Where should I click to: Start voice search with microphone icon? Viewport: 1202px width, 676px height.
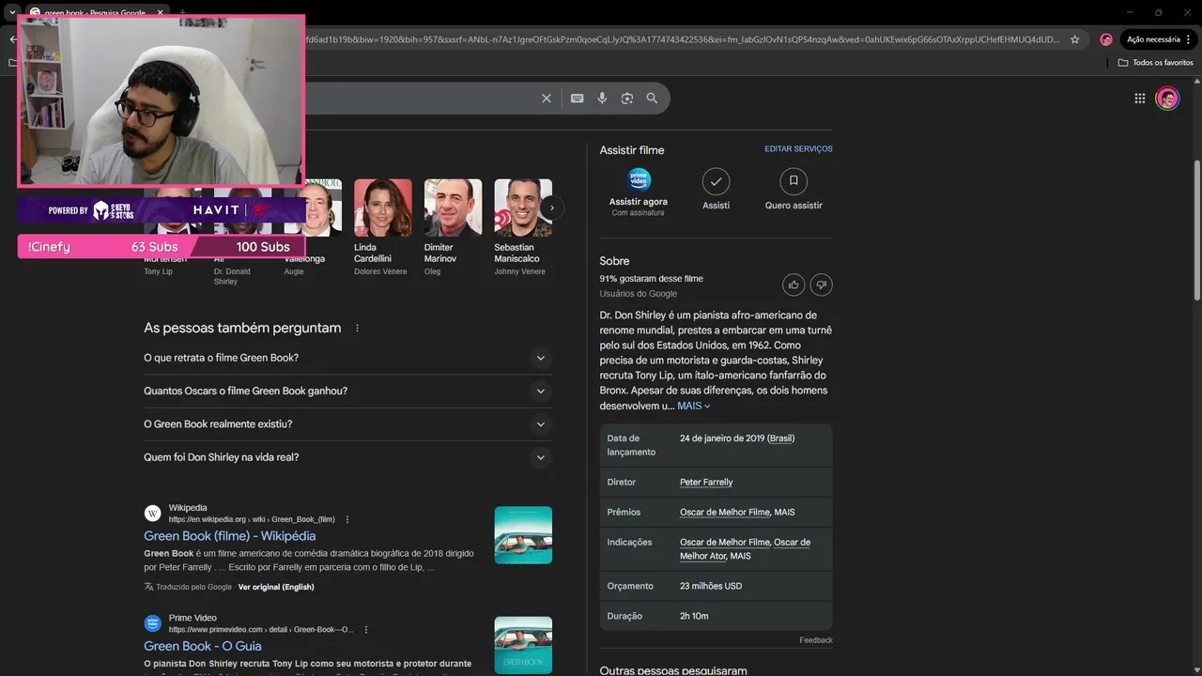pyautogui.click(x=602, y=99)
